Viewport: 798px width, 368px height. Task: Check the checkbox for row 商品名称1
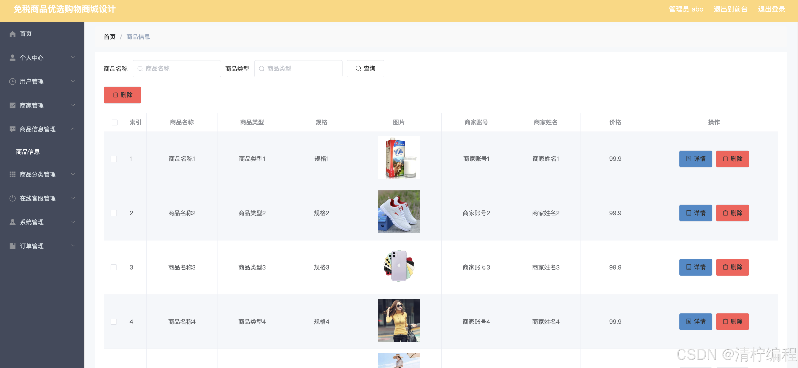pyautogui.click(x=114, y=159)
